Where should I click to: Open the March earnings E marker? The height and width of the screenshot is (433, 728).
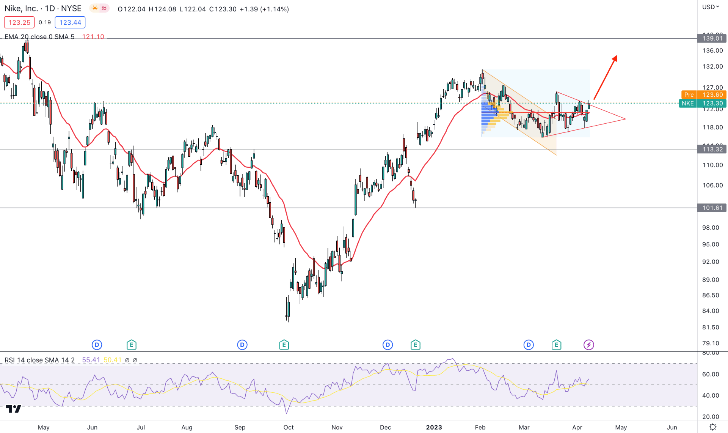pyautogui.click(x=556, y=345)
